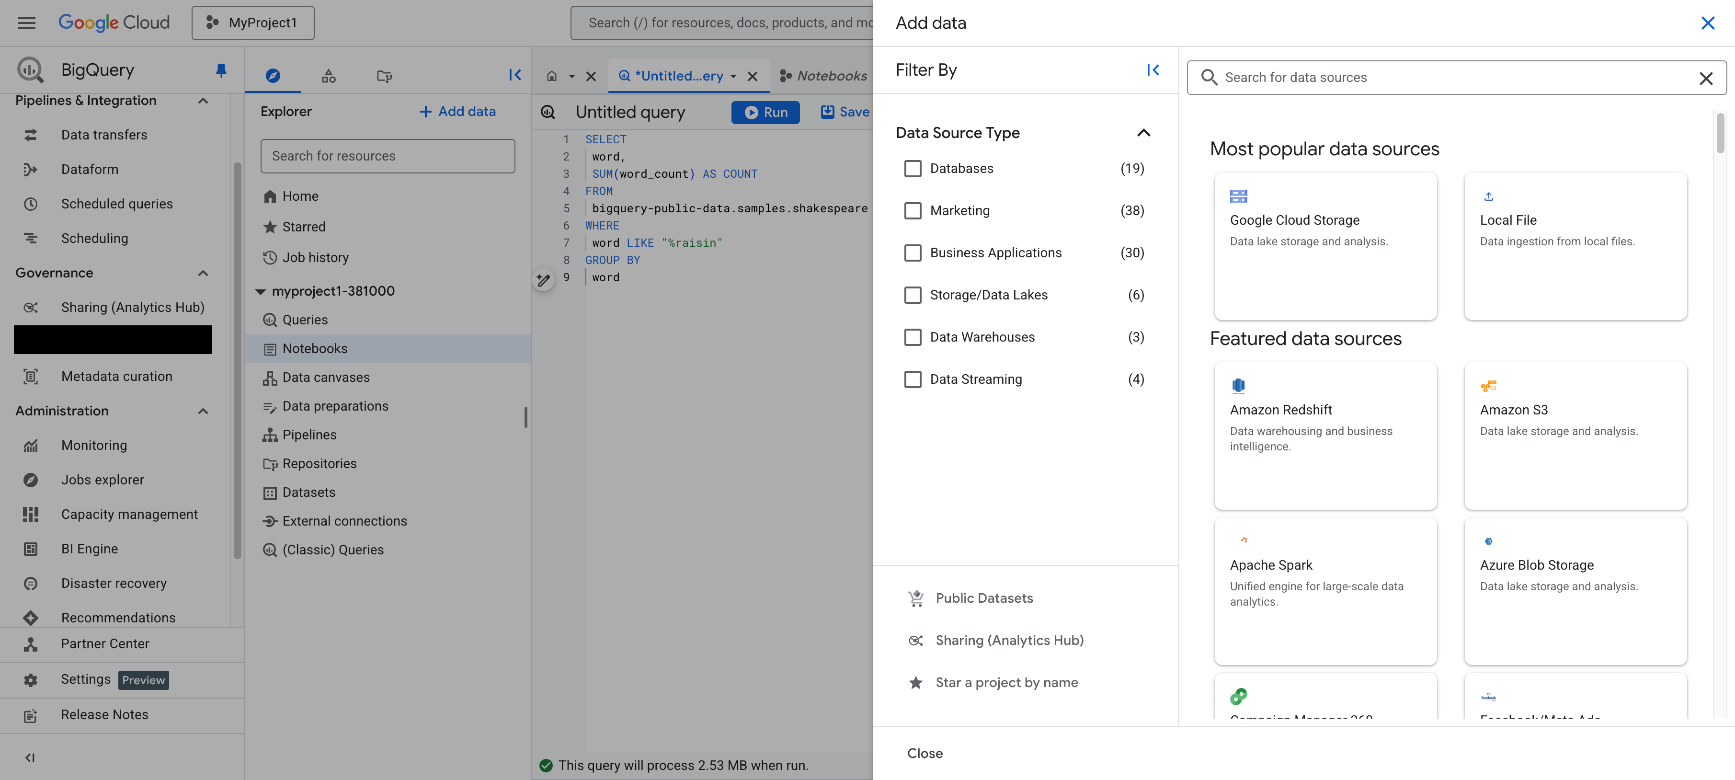This screenshot has height=780, width=1735.
Task: Run the Shakespeare word query
Action: tap(765, 112)
